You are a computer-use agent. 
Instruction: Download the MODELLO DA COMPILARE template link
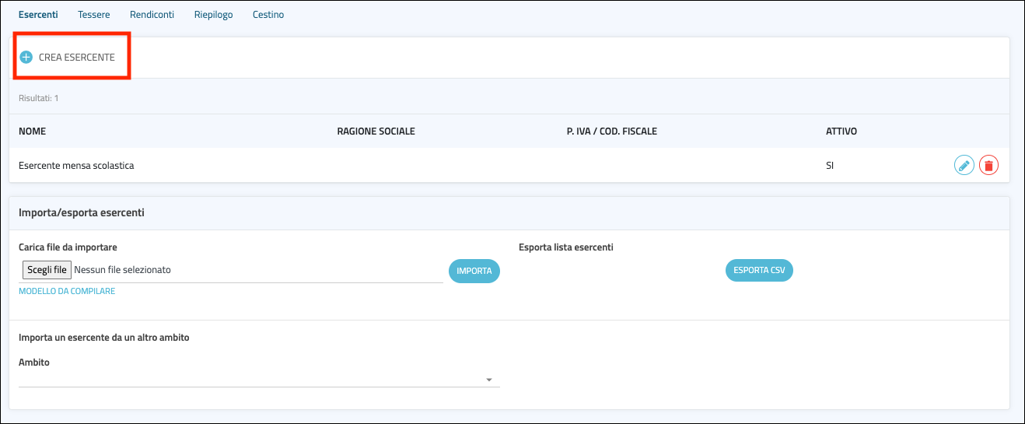67,291
